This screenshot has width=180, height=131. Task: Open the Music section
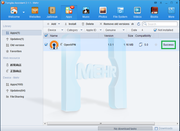pyautogui.click(x=86, y=12)
